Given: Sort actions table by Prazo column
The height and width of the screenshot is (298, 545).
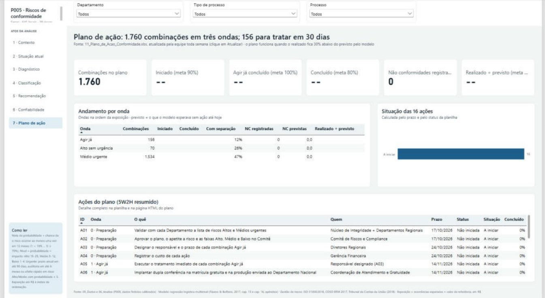Looking at the screenshot, I should 436,219.
